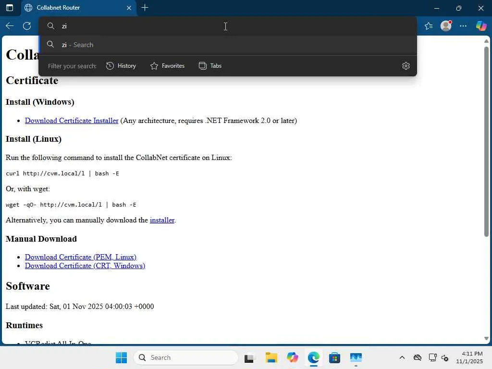Screen dimensions: 492x369
Task: Click the scrollbar up arrow
Action: point(486,41)
